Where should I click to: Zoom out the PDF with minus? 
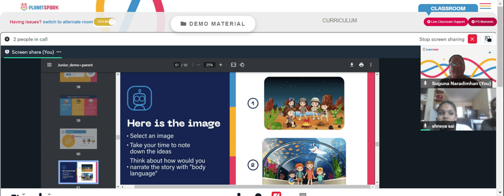click(198, 65)
